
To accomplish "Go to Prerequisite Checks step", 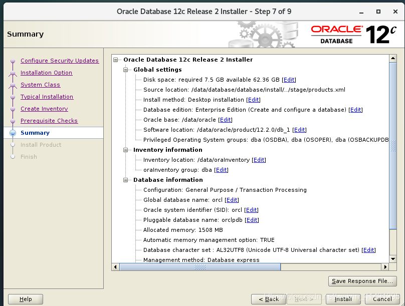I will pos(49,121).
